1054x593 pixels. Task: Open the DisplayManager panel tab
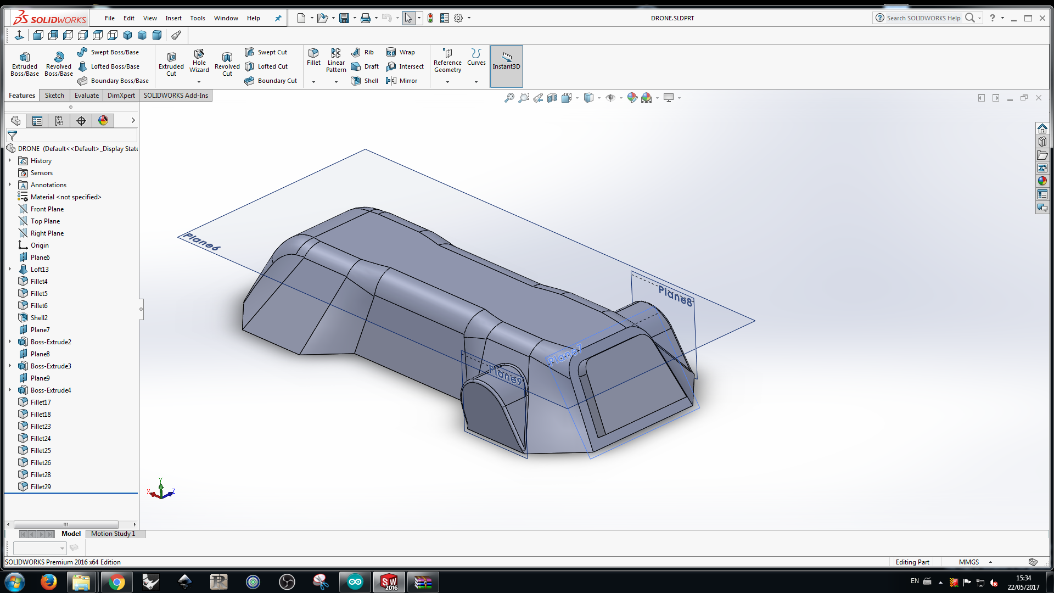click(x=103, y=121)
